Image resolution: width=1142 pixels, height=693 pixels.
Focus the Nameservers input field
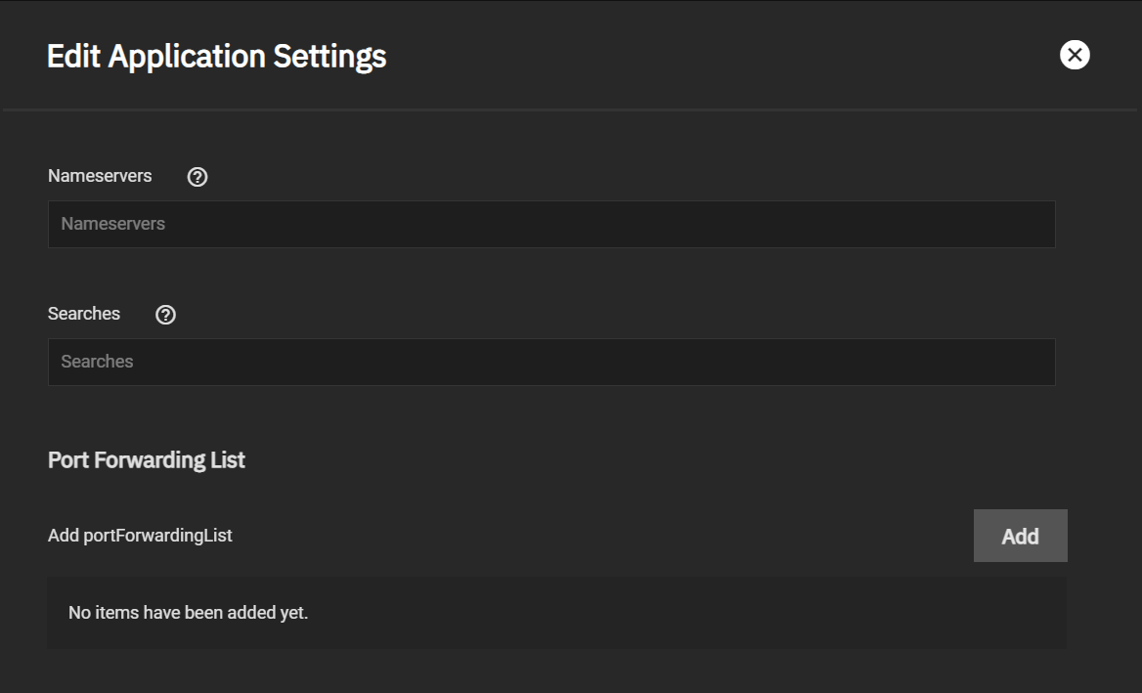[x=551, y=224]
